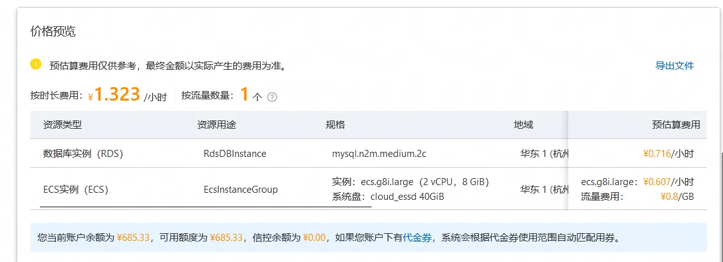723x262 pixels.
Task: Click the yellow warning notice icon
Action: 36,64
